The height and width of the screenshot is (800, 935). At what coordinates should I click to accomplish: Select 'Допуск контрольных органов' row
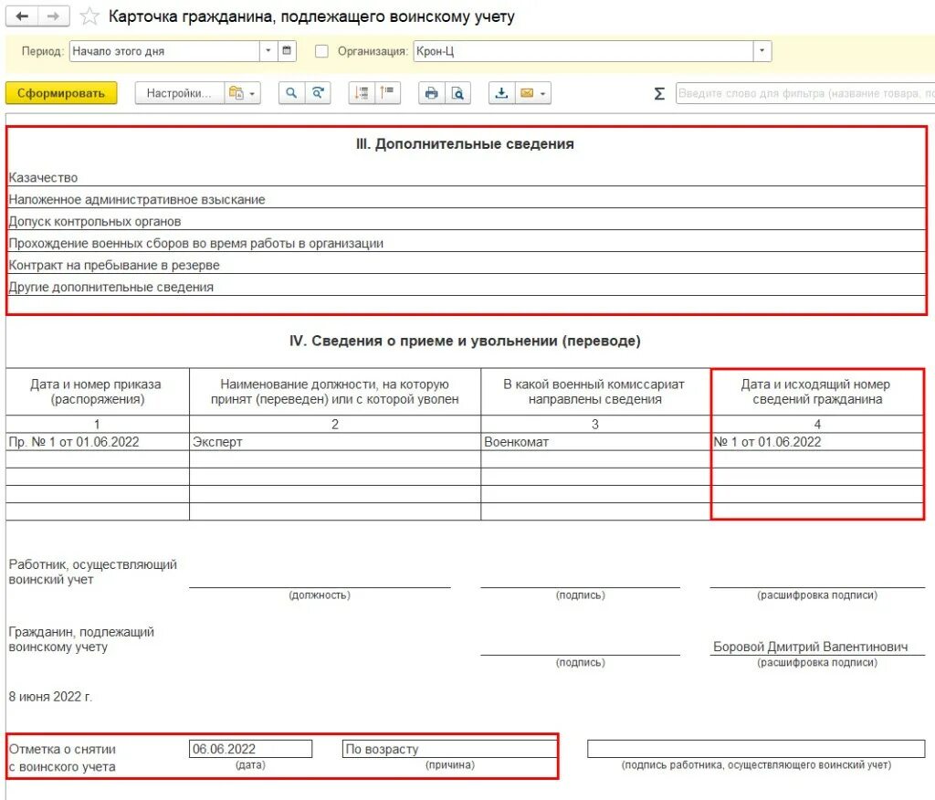(x=467, y=221)
